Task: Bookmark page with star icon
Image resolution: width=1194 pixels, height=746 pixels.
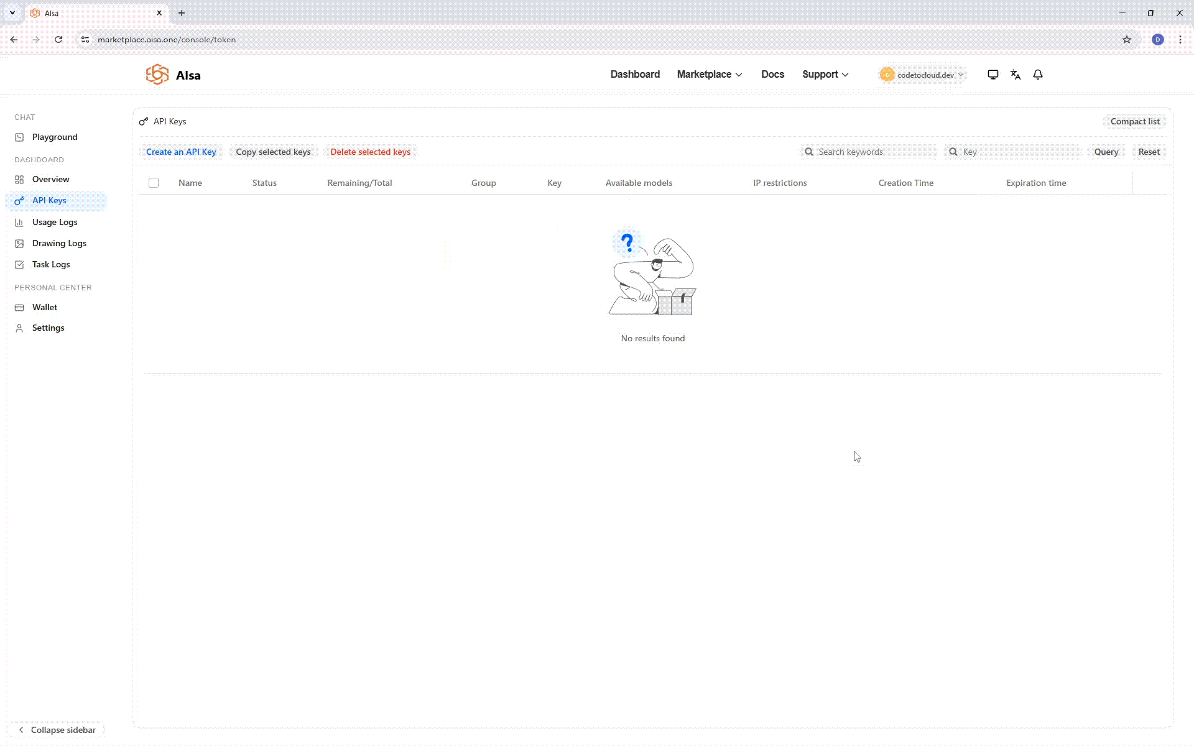Action: pyautogui.click(x=1127, y=40)
